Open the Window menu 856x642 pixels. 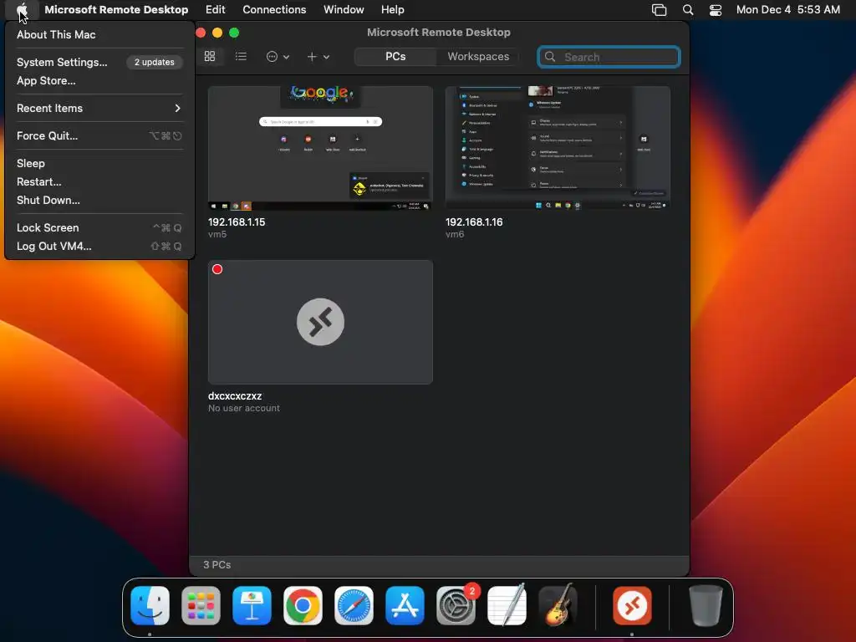click(x=344, y=9)
